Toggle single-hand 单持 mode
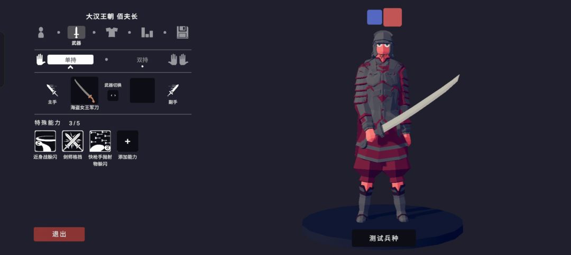This screenshot has height=255, width=571. coord(70,60)
